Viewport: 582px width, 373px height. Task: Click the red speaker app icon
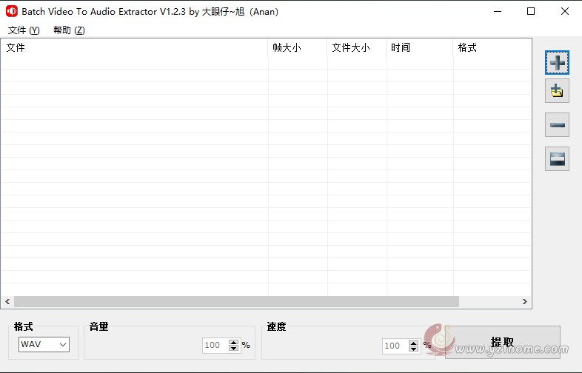[x=12, y=12]
